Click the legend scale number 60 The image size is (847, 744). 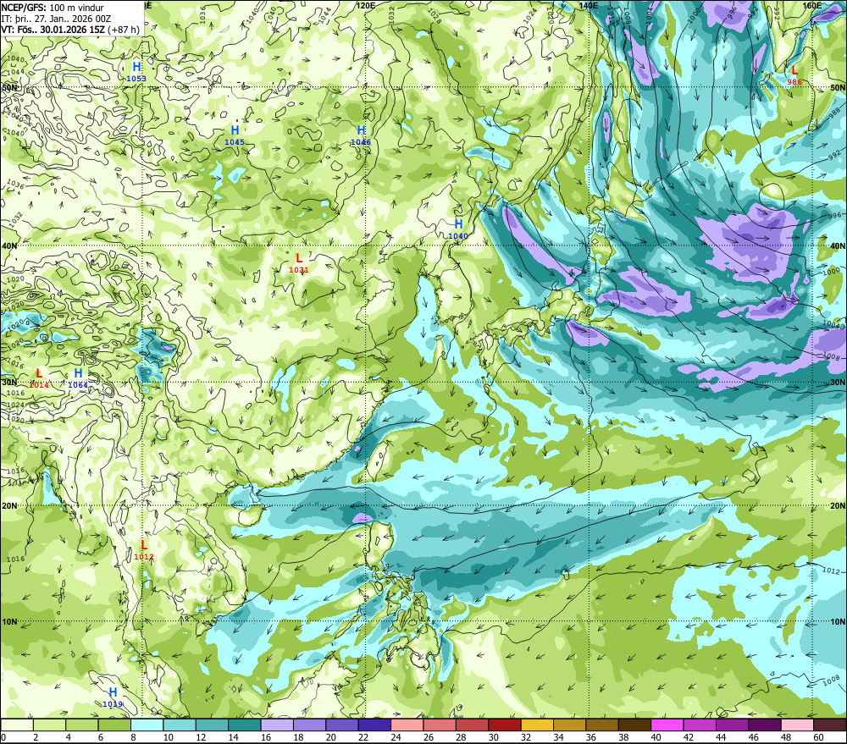point(818,737)
